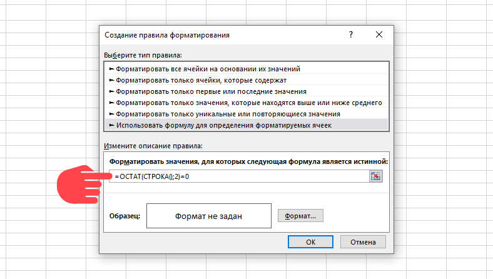The width and height of the screenshot is (493, 279).
Task: Select 'Форматировать только уникальные или повторяющиеся значения'
Action: click(x=246, y=114)
